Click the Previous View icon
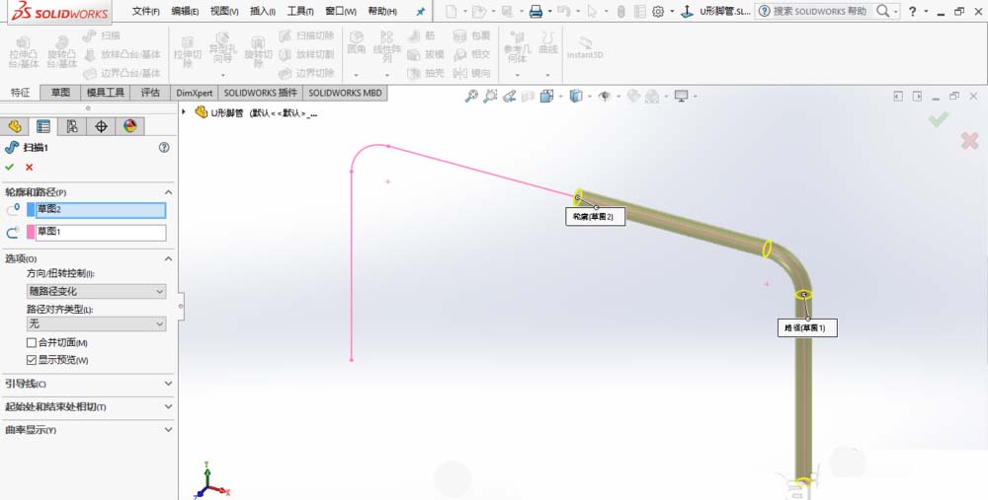 tap(509, 97)
